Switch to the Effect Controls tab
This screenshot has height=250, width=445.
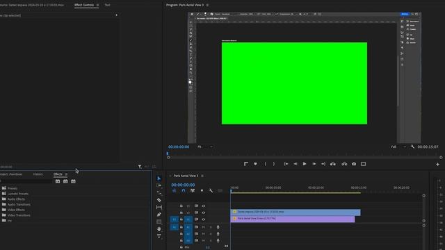[84, 5]
